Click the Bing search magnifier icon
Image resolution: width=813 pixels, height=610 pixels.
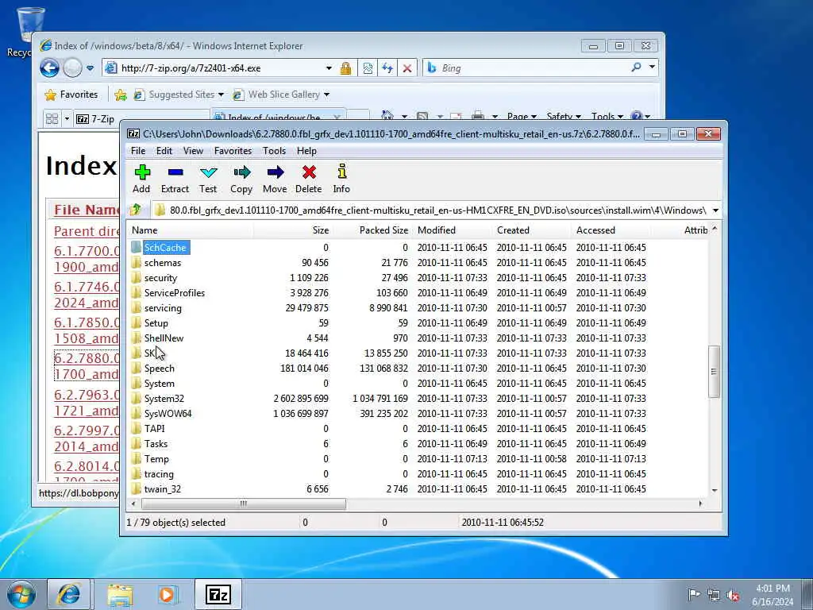pos(636,67)
